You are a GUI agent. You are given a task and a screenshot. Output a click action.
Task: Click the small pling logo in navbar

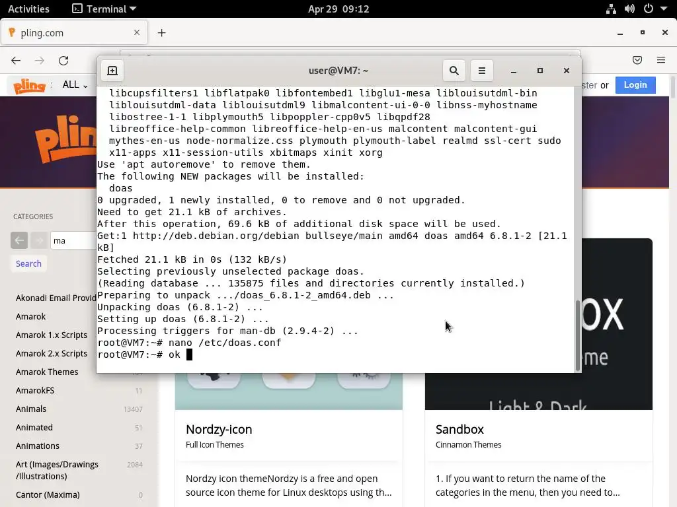[x=29, y=85]
